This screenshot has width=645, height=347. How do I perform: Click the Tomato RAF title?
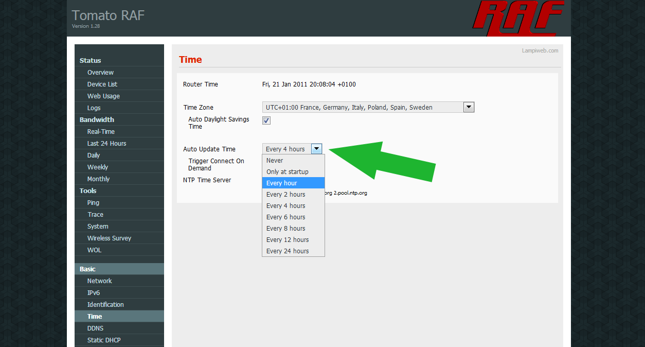point(108,15)
